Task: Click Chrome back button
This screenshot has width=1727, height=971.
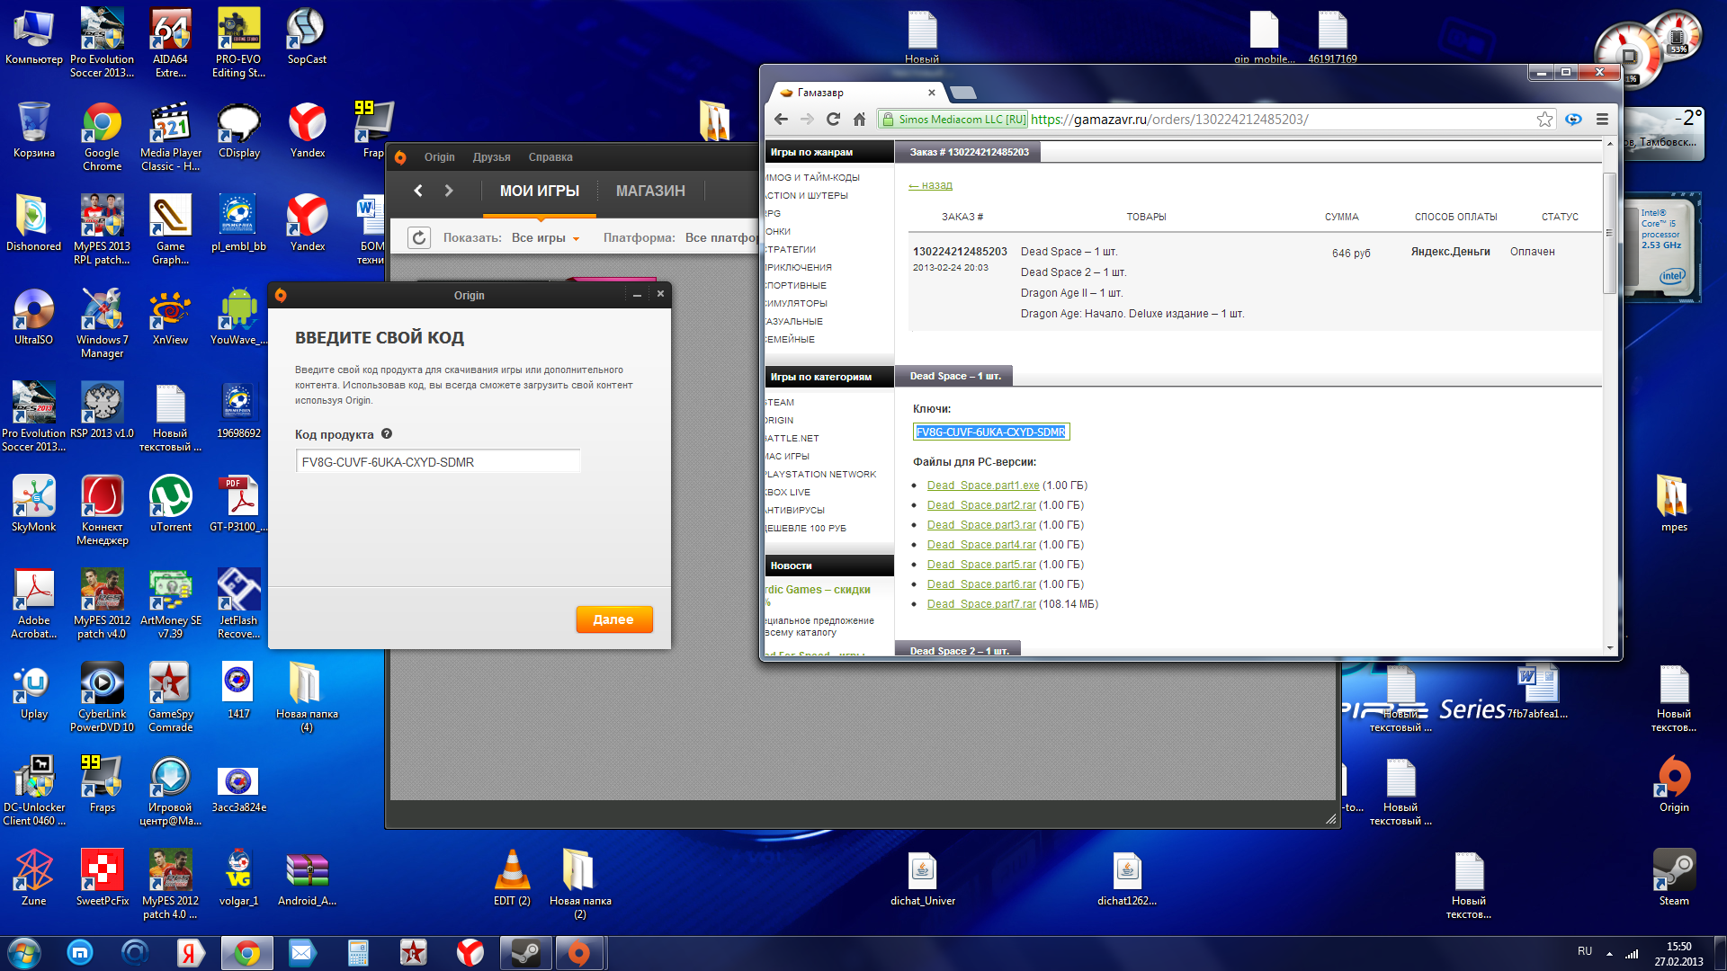Action: tap(781, 119)
